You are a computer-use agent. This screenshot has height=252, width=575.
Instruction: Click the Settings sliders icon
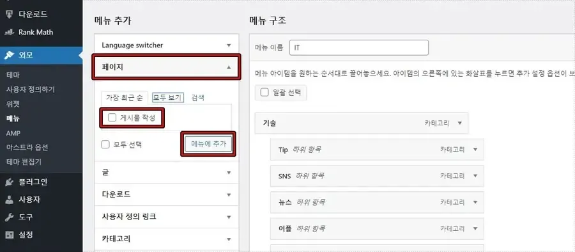click(9, 234)
